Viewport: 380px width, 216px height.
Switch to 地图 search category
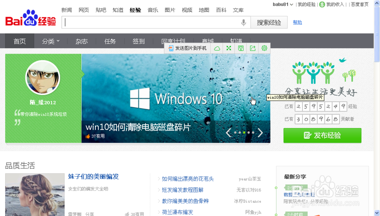coord(204,10)
